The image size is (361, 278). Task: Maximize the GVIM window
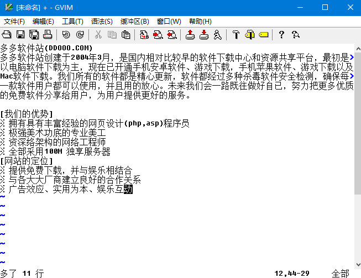pos(325,7)
